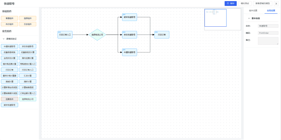Viewport: 281px width, 140px height.
Task: Close the editor with the X icon
Action: click(x=276, y=4)
